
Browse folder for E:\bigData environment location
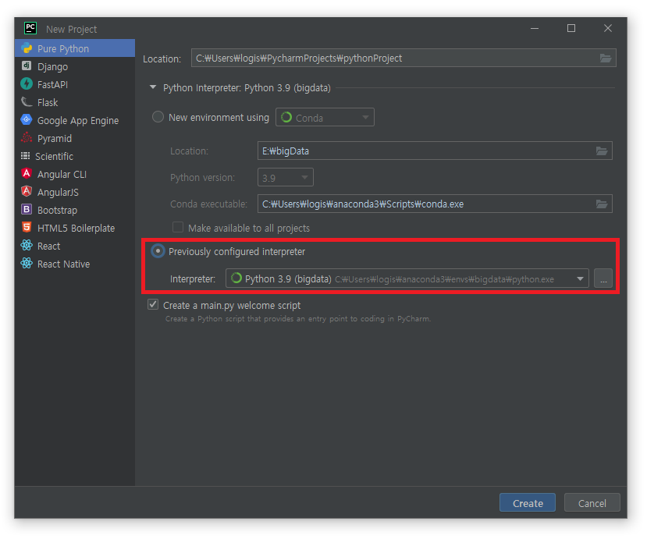[x=602, y=151]
